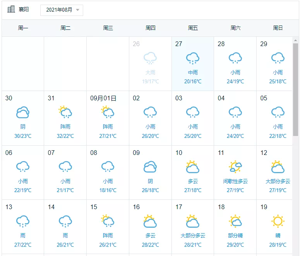Click the light rain icon on day 07
Screen dimensions: 300x256
click(x=65, y=167)
